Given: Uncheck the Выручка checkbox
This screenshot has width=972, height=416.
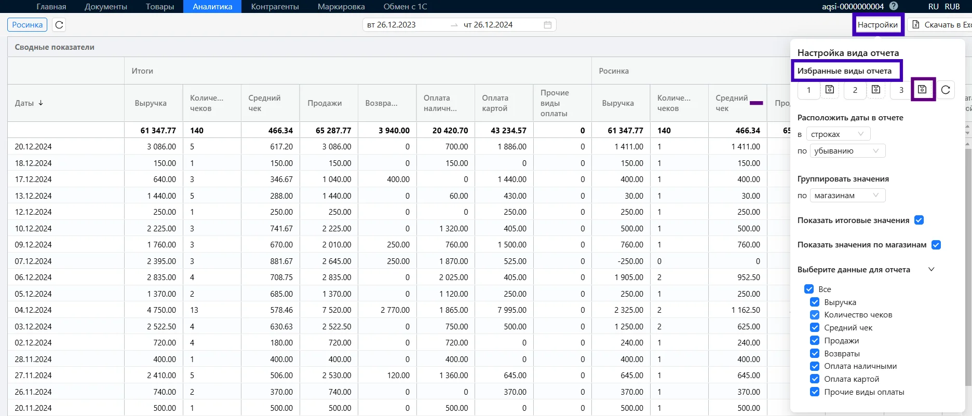Looking at the screenshot, I should tap(815, 302).
